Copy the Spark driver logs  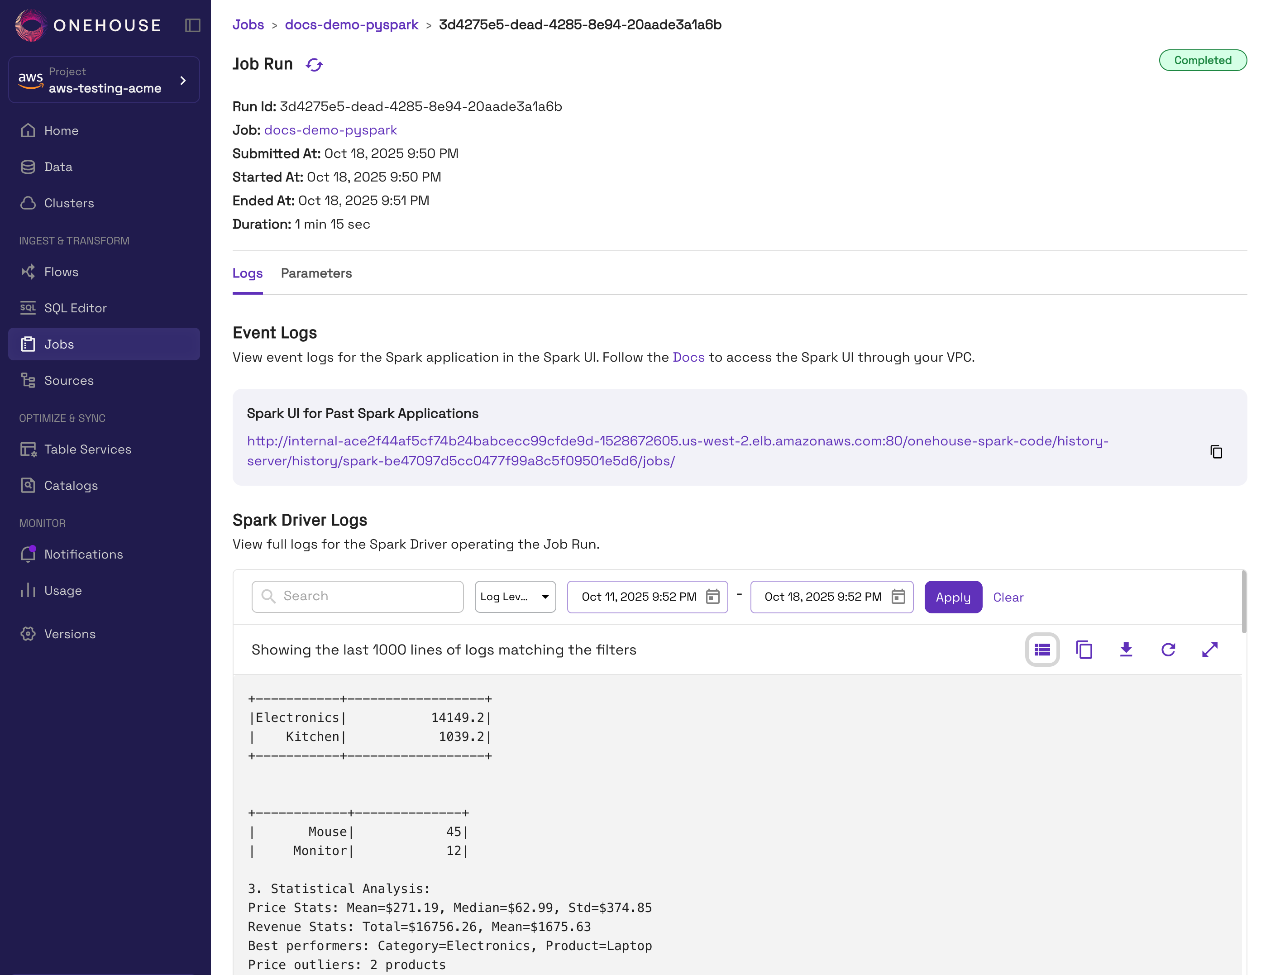(x=1084, y=650)
